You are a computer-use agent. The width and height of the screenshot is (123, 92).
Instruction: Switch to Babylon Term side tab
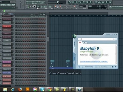75,45
